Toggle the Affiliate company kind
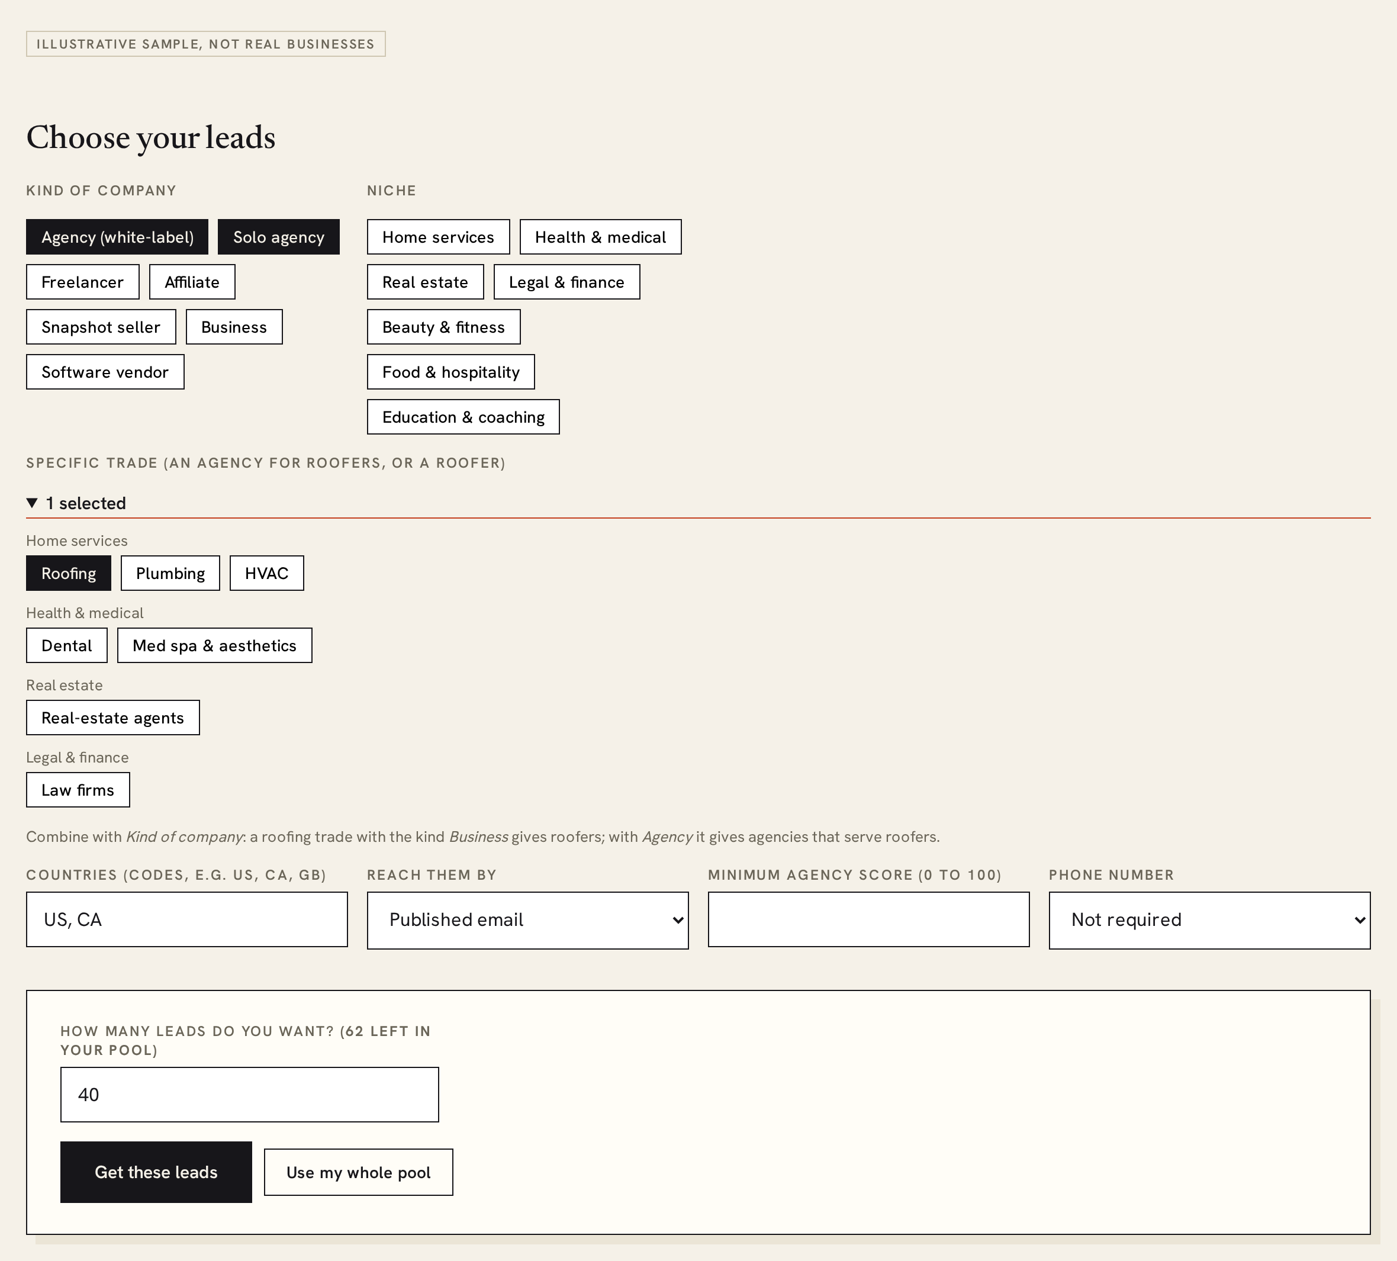Viewport: 1397px width, 1261px height. (x=192, y=282)
